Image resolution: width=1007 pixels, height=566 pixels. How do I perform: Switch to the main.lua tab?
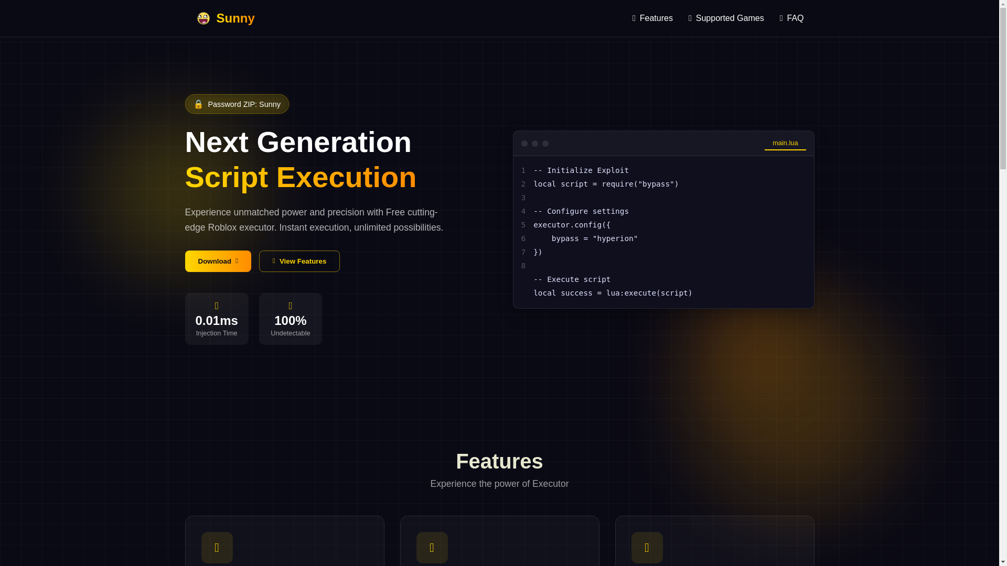(x=785, y=143)
